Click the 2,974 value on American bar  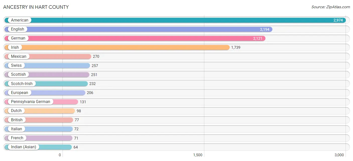(338, 20)
